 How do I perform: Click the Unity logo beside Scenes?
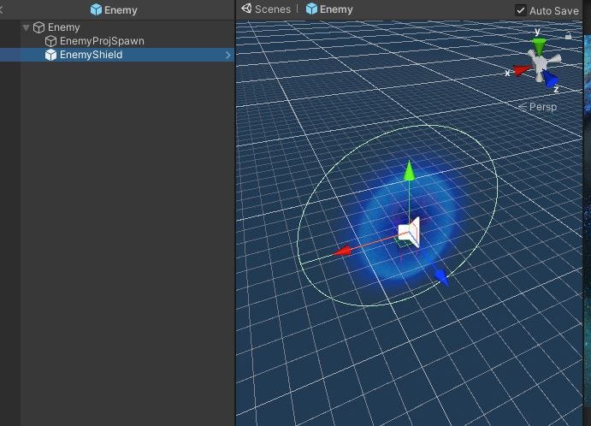click(246, 9)
